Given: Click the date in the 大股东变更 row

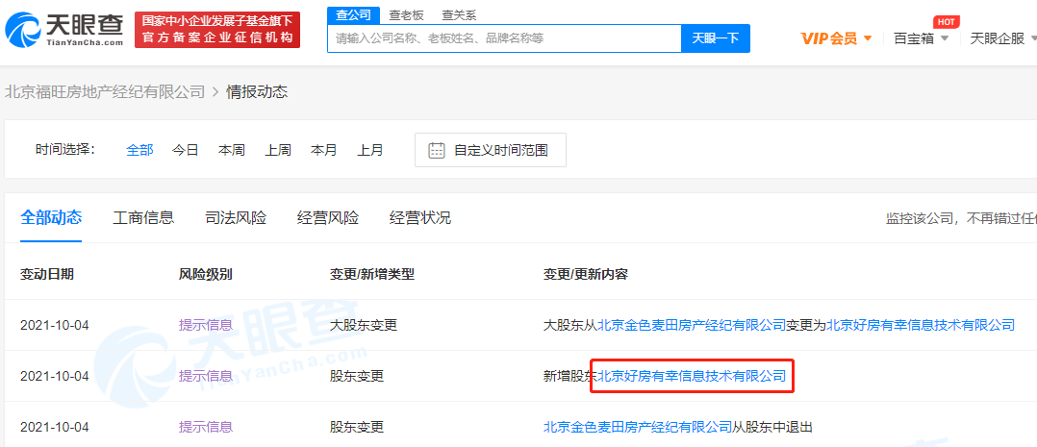Looking at the screenshot, I should click(x=54, y=325).
